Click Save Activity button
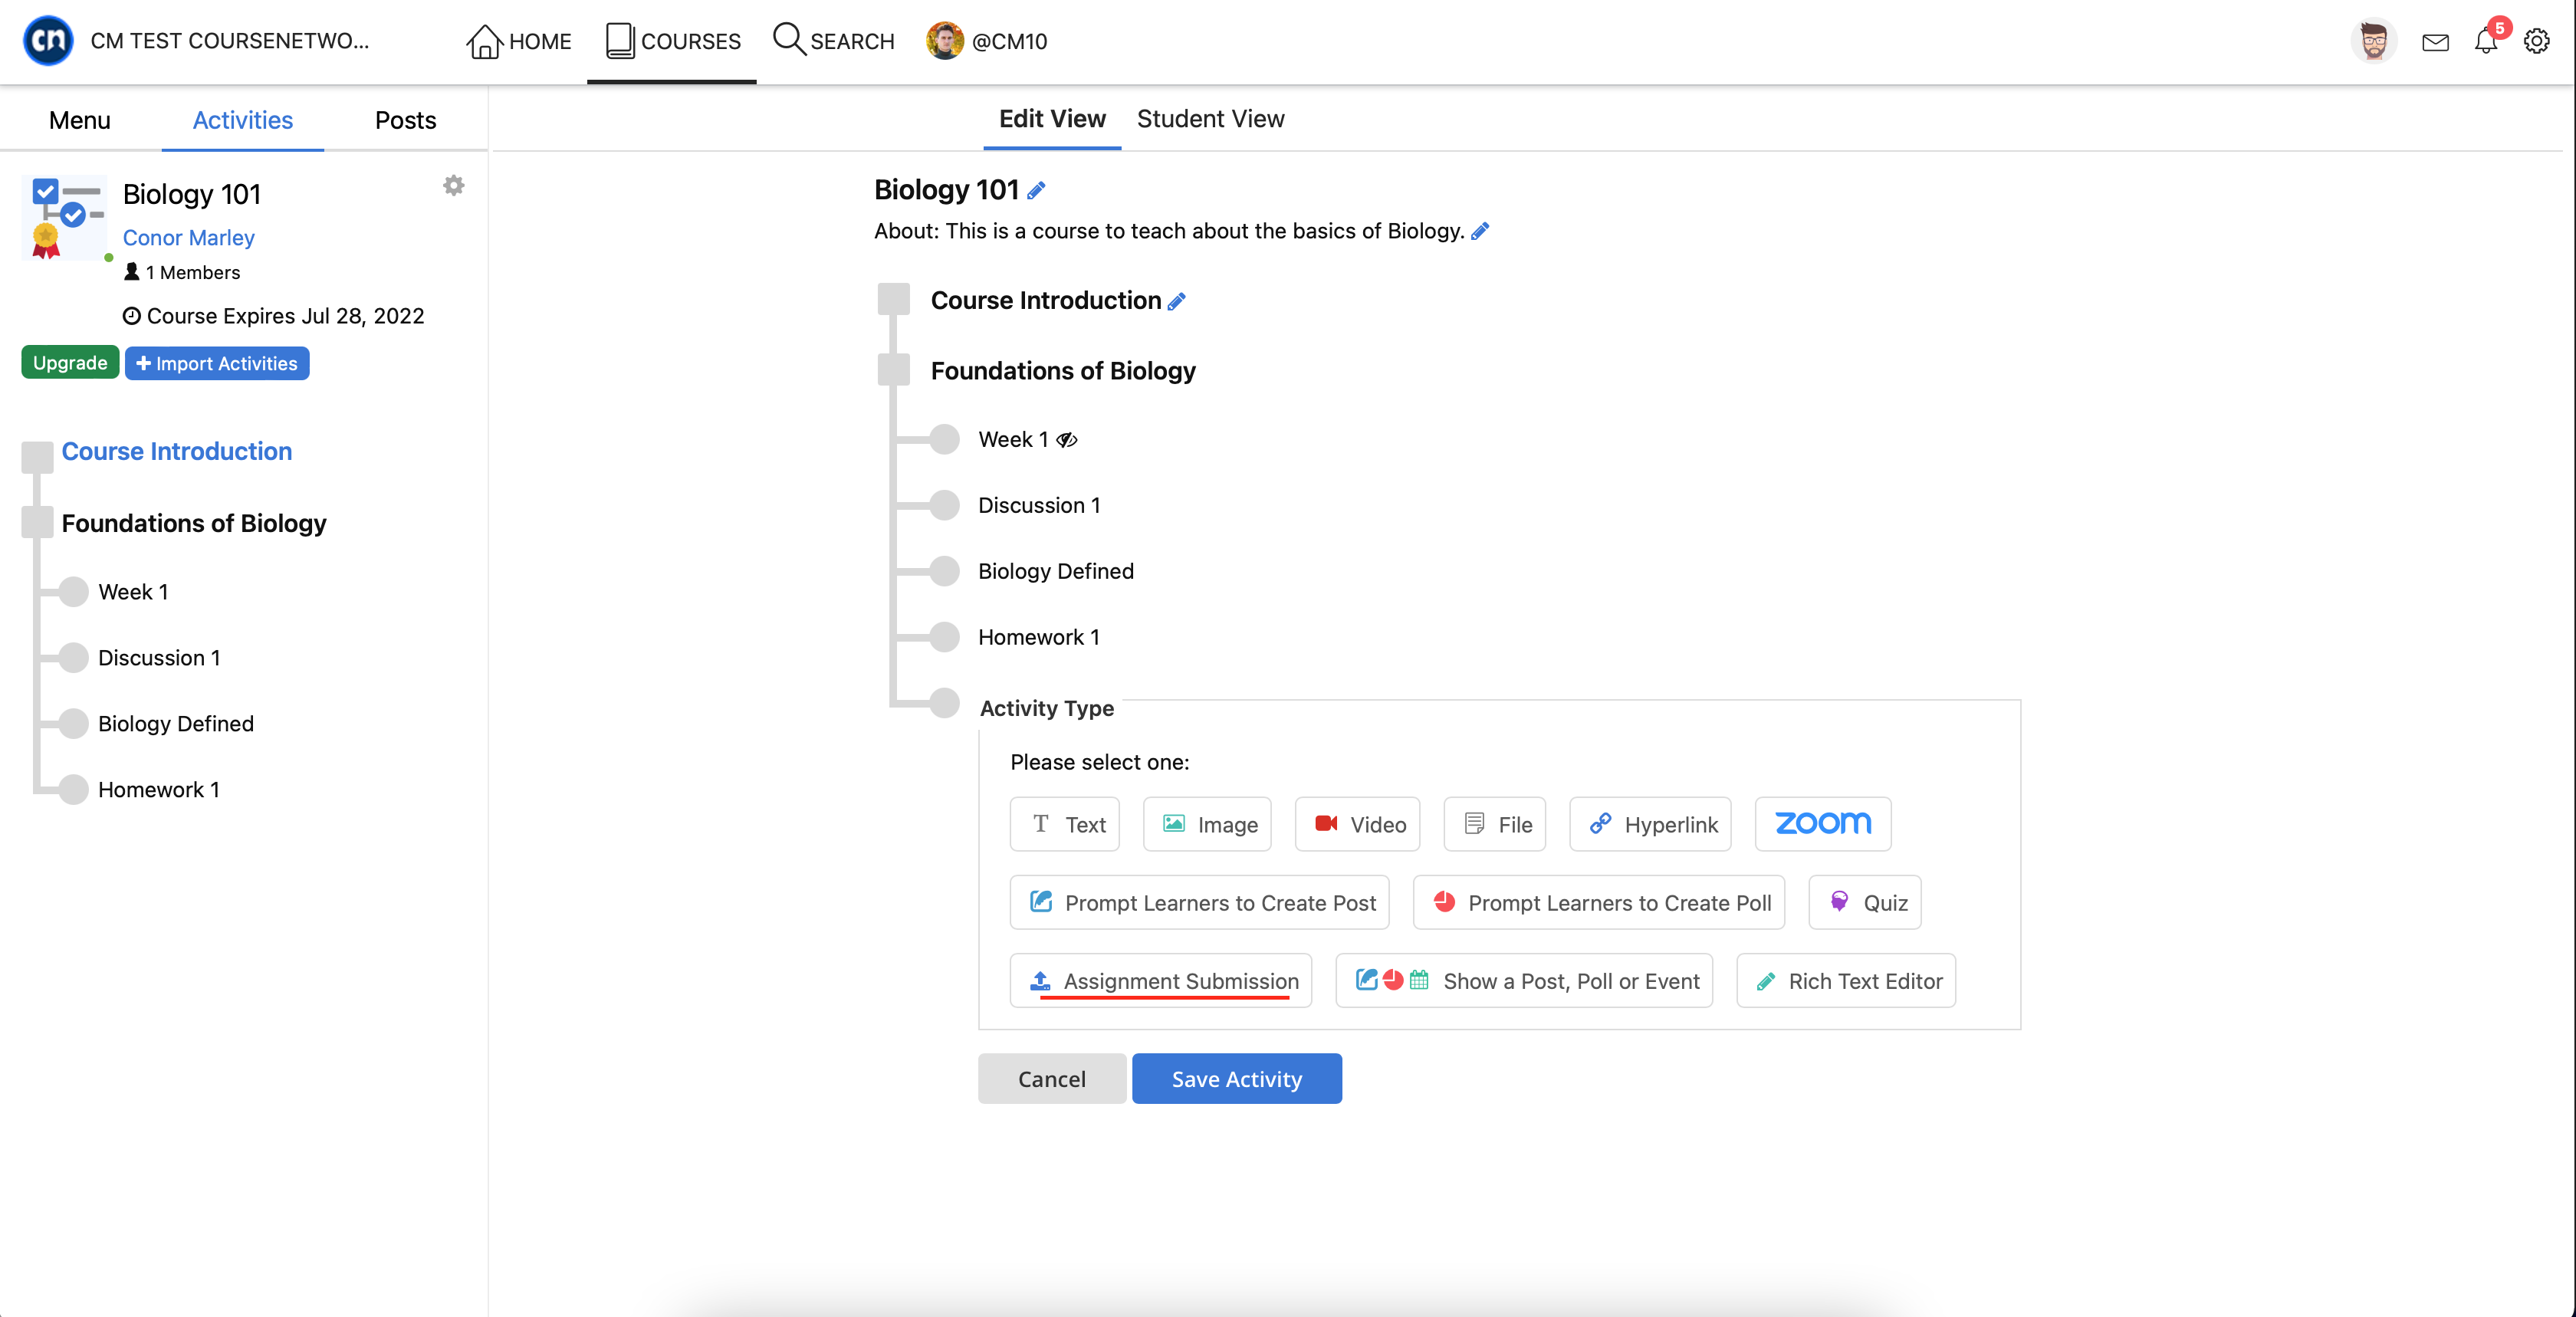 (1237, 1078)
